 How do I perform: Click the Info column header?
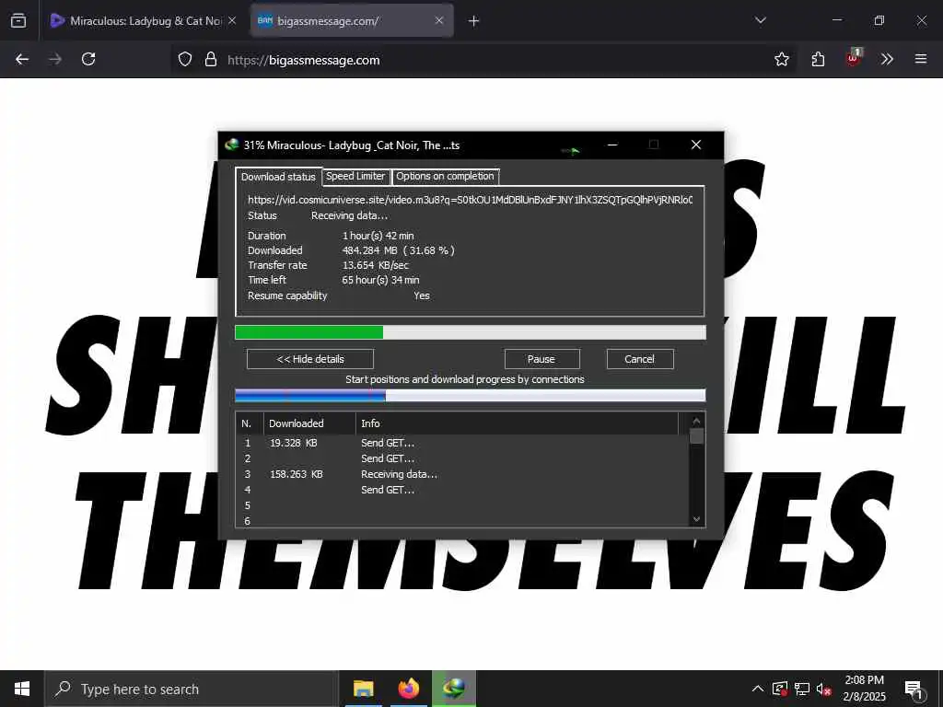(x=518, y=423)
